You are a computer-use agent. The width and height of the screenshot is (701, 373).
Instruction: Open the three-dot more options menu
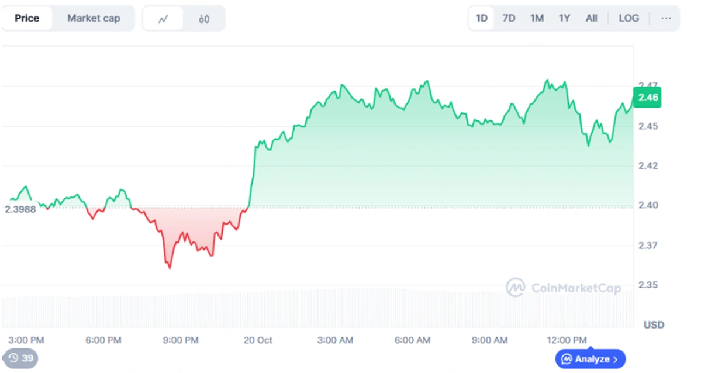[666, 18]
